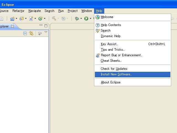Open the Run menu

tap(61, 11)
